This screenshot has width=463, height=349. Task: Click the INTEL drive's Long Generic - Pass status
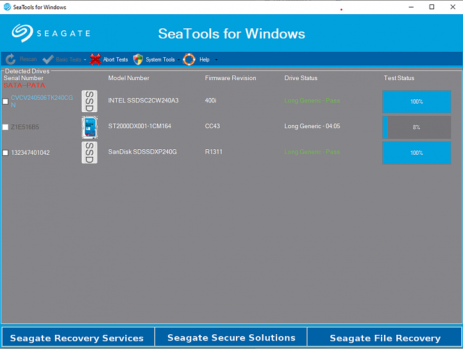pyautogui.click(x=312, y=101)
